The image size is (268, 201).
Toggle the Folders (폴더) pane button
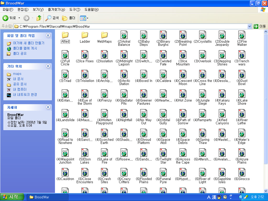pyautogui.click(x=69, y=18)
